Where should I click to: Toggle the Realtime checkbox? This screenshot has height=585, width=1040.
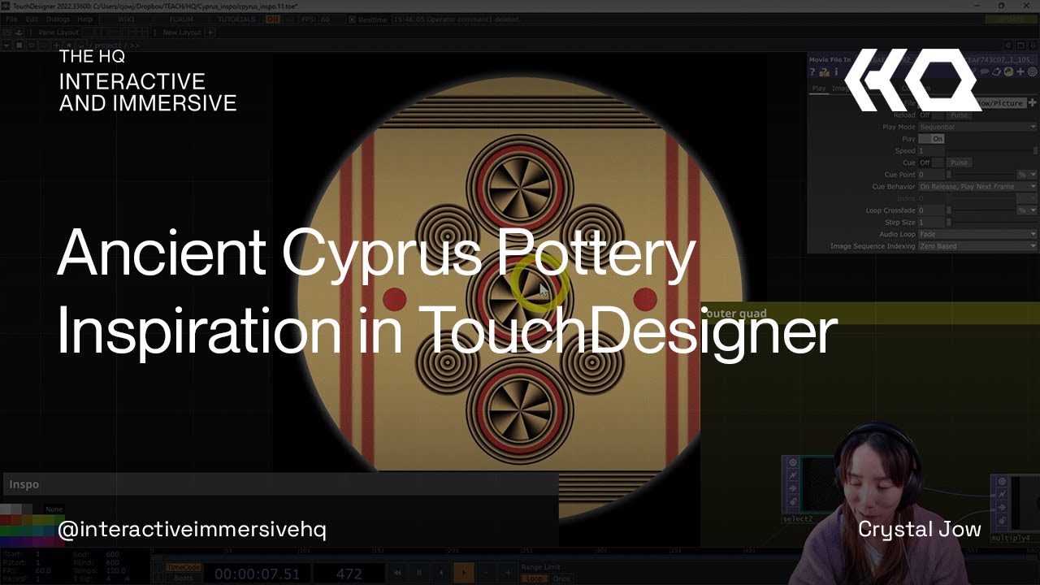point(353,19)
